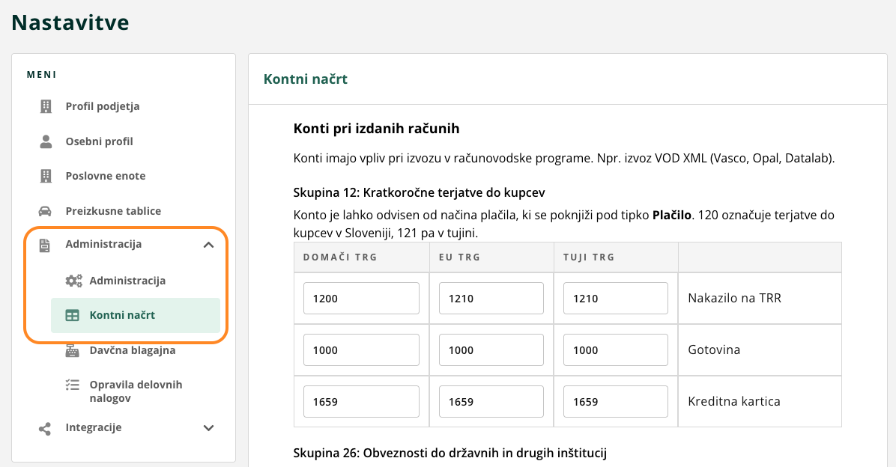
Task: Focus Tuji trg field for Kreditna kartica
Action: click(x=615, y=402)
